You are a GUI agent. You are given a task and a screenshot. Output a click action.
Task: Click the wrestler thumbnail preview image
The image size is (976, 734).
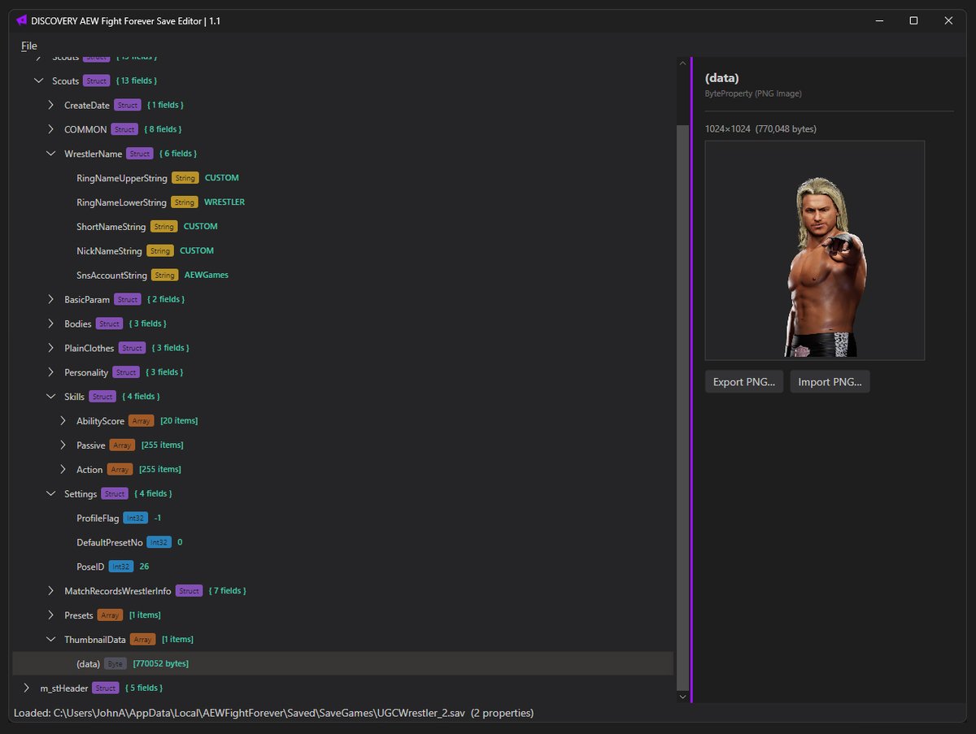(815, 250)
